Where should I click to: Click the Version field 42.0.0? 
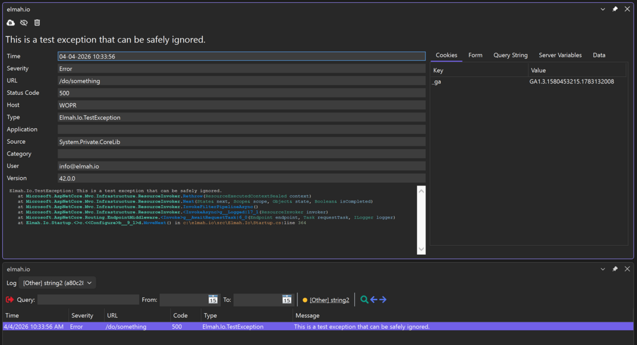(241, 178)
